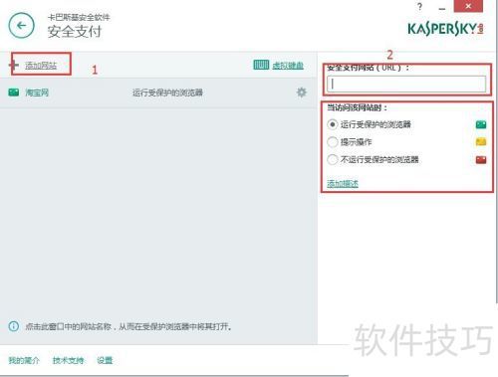498x377 pixels.
Task: Open the 虚拟键盘 link
Action: click(288, 66)
